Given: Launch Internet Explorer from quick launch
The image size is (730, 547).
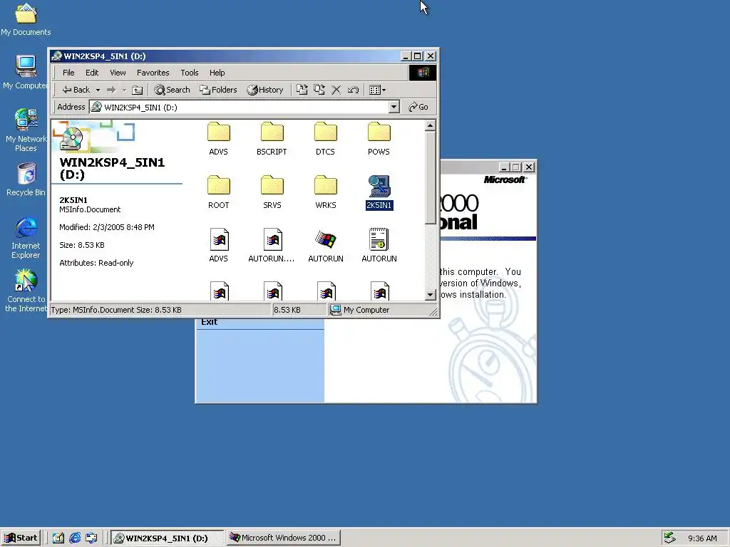Looking at the screenshot, I should (x=74, y=538).
